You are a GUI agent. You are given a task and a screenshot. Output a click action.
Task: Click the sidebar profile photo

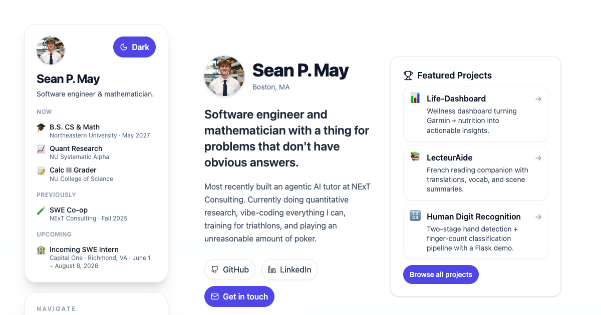click(51, 50)
